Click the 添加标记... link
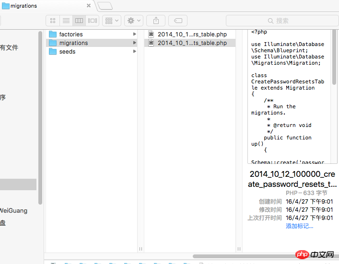 (299, 226)
